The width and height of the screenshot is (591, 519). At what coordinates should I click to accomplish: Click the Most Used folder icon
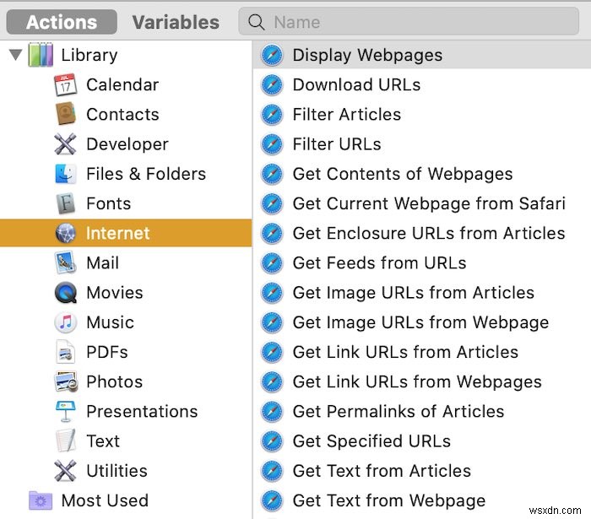[41, 500]
